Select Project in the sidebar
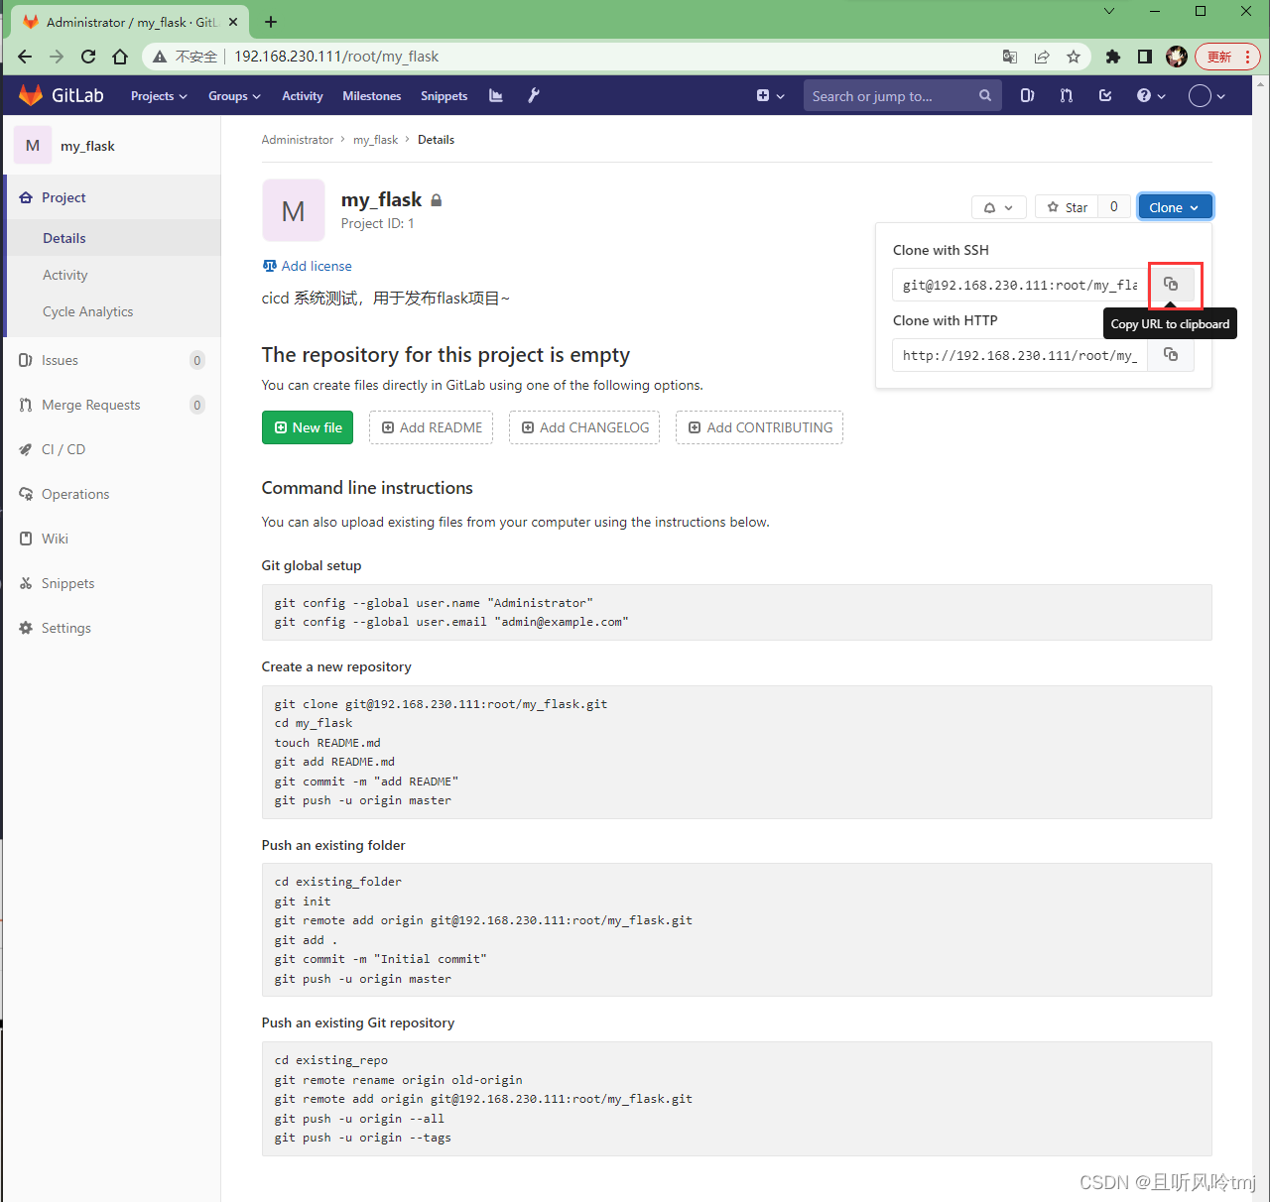Screen dimensions: 1270x1202 tap(113, 197)
